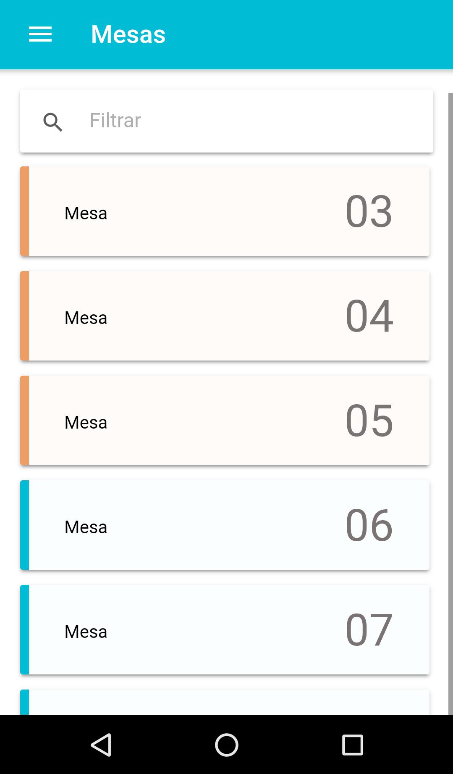Tap the large number 05
The height and width of the screenshot is (774, 453).
pyautogui.click(x=369, y=420)
